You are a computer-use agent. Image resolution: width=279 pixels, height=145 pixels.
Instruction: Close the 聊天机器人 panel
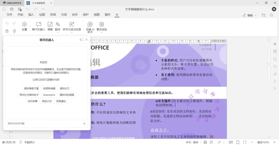click(87, 40)
